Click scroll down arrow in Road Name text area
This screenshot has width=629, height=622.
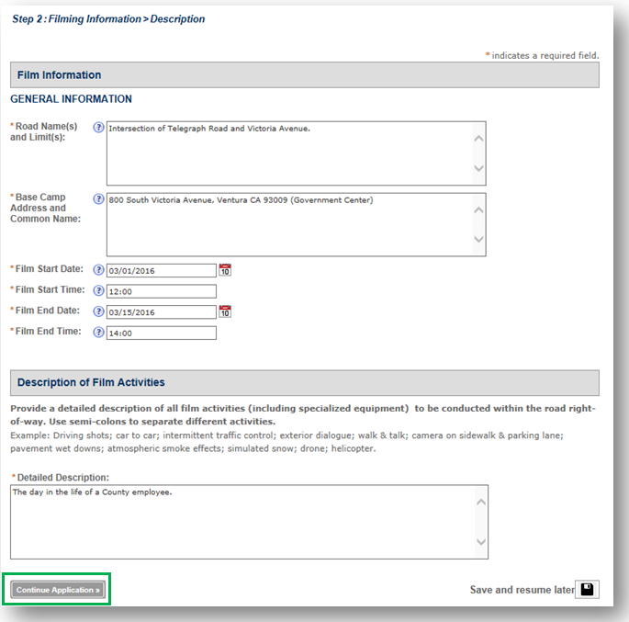[x=477, y=169]
